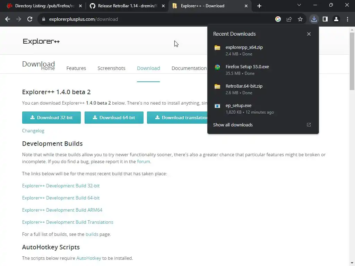Bookmark this tab with star
The height and width of the screenshot is (266, 355).
coord(300,19)
